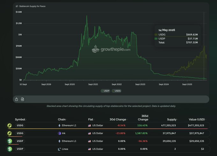
Task: Click the USDG color swatch in the tooltip
Action: click(156, 34)
